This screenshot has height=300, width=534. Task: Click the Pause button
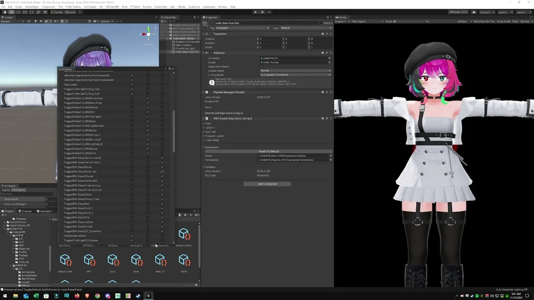(x=262, y=12)
